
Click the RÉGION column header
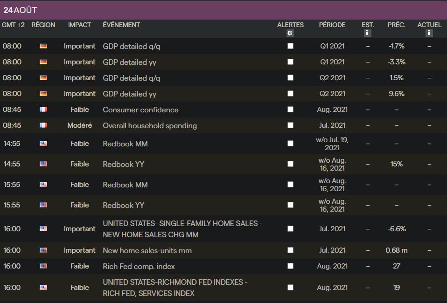pos(43,25)
